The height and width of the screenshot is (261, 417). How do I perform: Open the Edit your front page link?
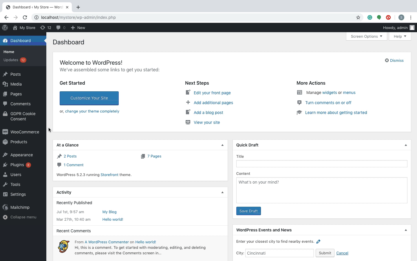(212, 93)
